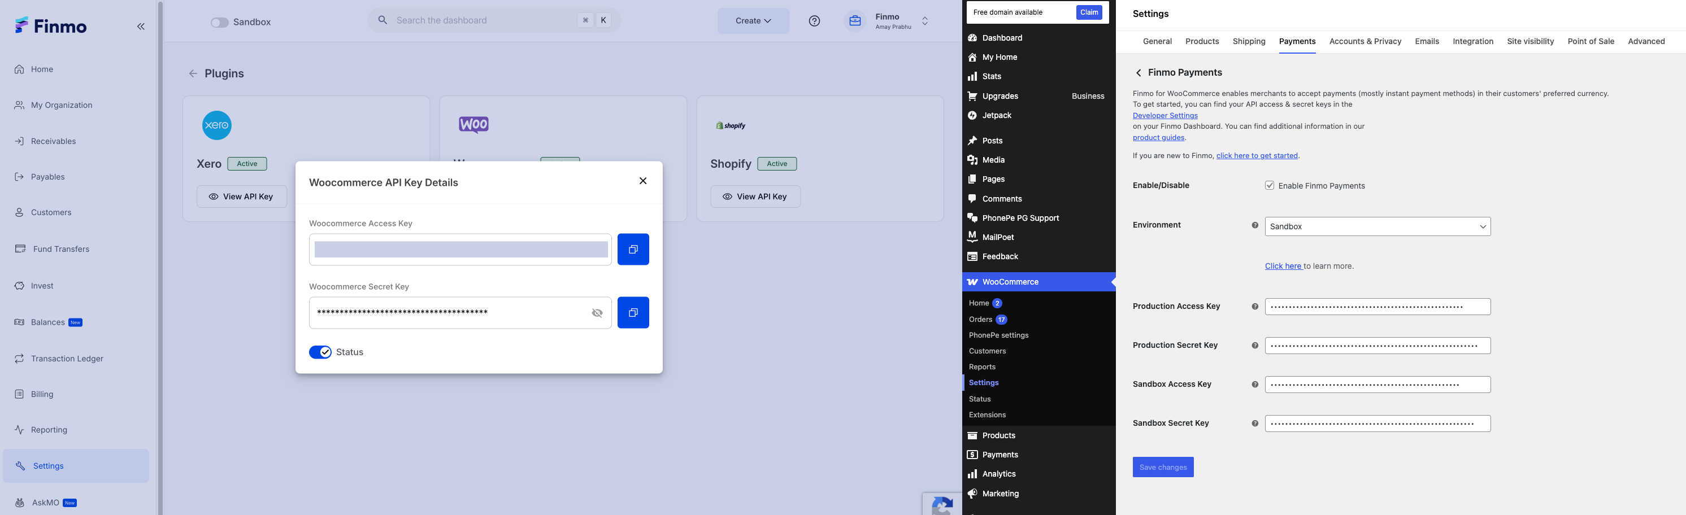Open the Integration tab
Viewport: 1686px width, 515px height.
[1472, 41]
